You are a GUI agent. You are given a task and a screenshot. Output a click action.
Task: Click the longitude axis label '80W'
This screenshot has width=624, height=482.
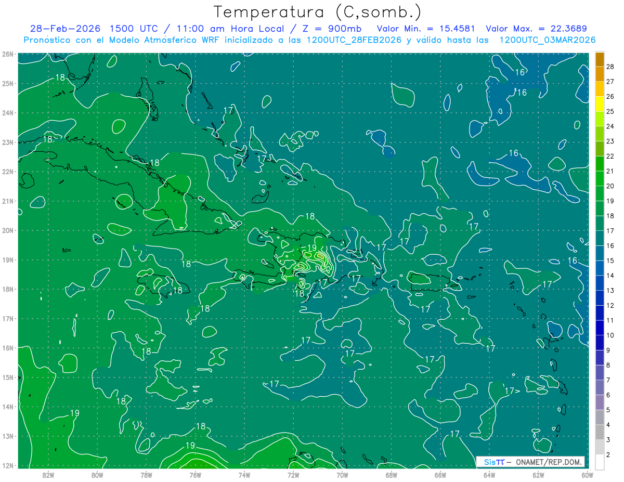(x=97, y=474)
